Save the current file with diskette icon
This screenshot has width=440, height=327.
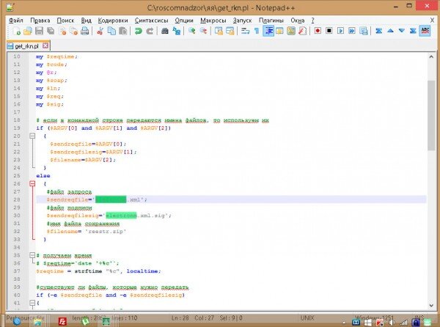pyautogui.click(x=40, y=31)
